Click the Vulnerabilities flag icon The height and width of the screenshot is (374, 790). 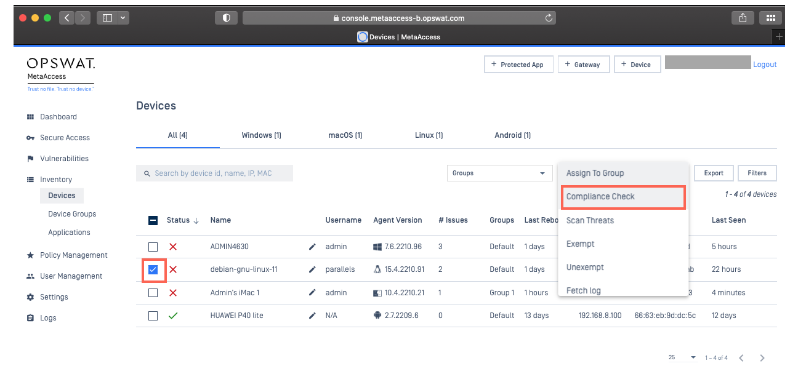(x=30, y=159)
